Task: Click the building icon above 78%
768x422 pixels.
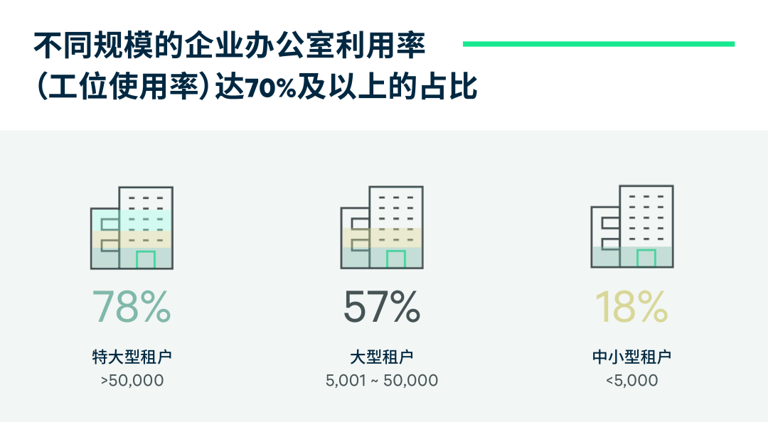Action: (132, 227)
